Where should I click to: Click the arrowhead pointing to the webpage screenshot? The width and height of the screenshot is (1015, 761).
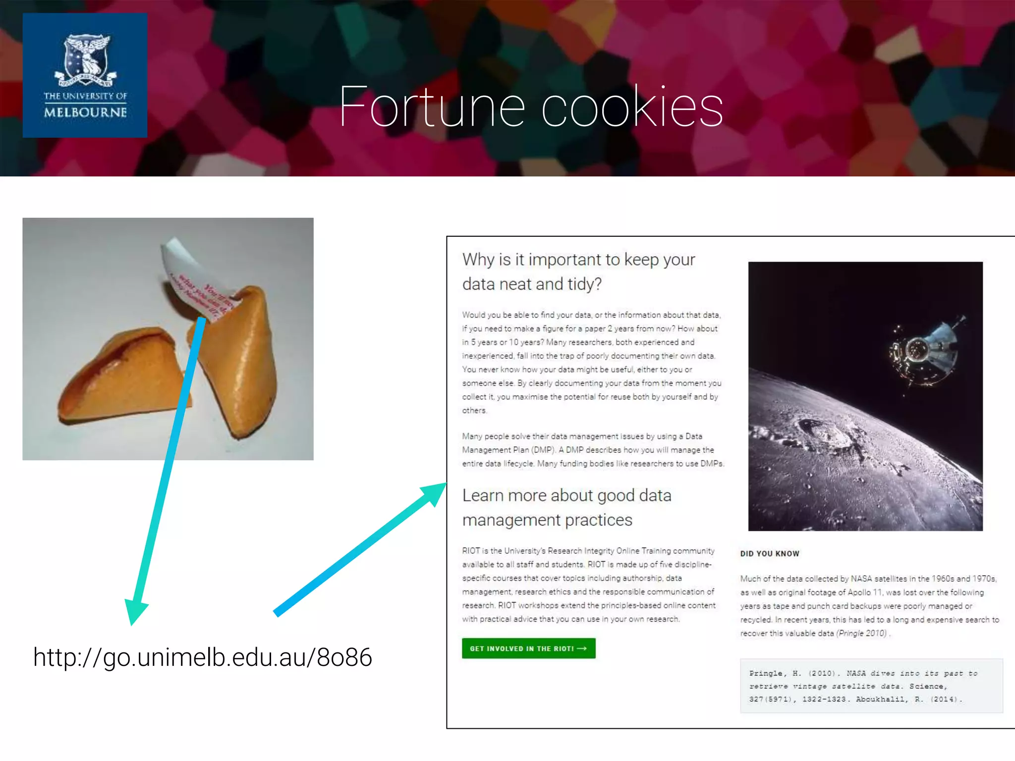point(433,494)
